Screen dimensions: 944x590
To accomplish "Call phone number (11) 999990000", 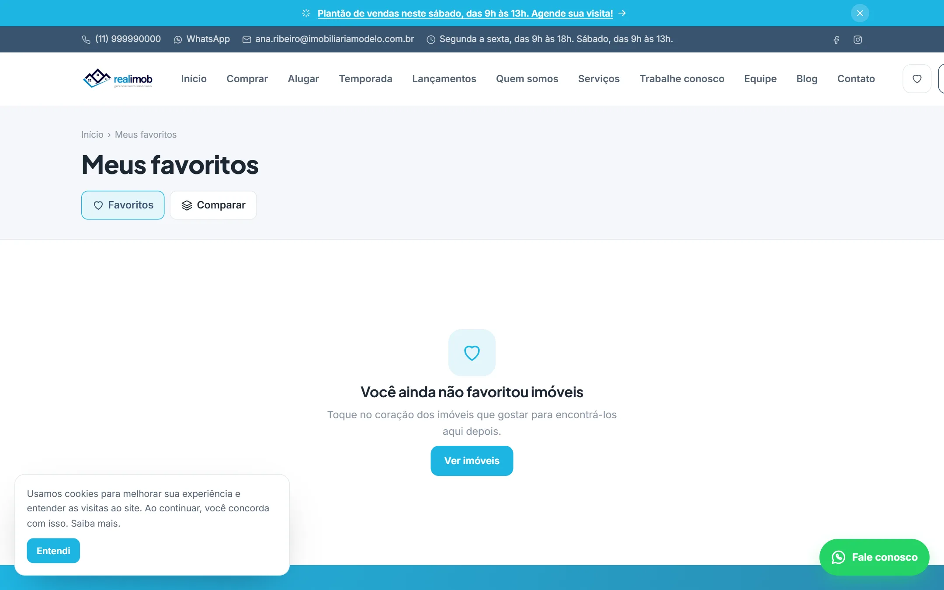I will point(121,39).
